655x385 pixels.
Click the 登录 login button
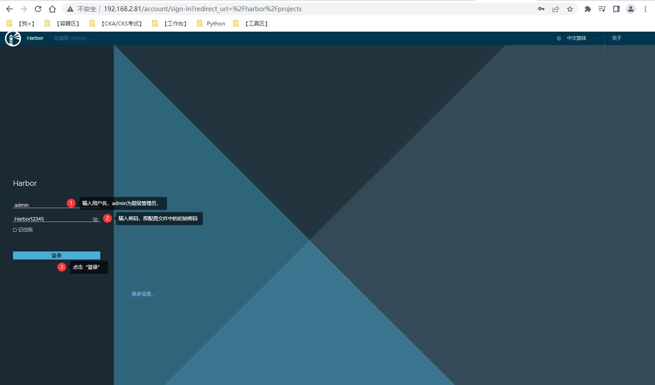coord(56,255)
